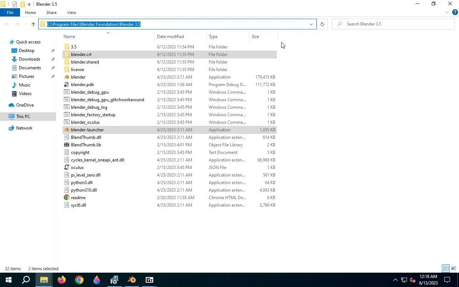
Task: Go up one folder level arrow
Action: click(x=33, y=24)
